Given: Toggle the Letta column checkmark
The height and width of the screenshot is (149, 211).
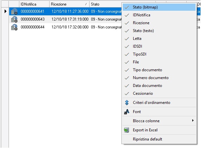Looking at the screenshot, I should 137,39.
